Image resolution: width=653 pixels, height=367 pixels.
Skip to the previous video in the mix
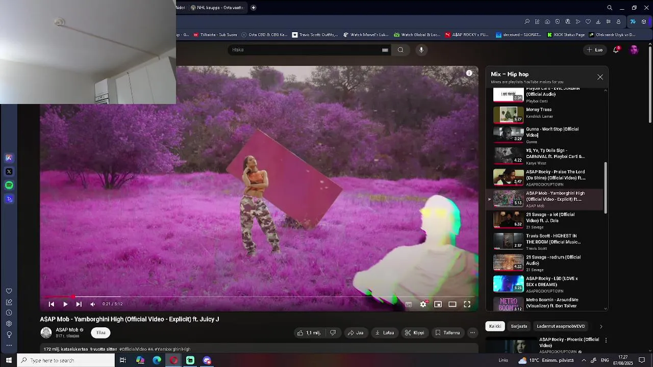click(x=52, y=304)
